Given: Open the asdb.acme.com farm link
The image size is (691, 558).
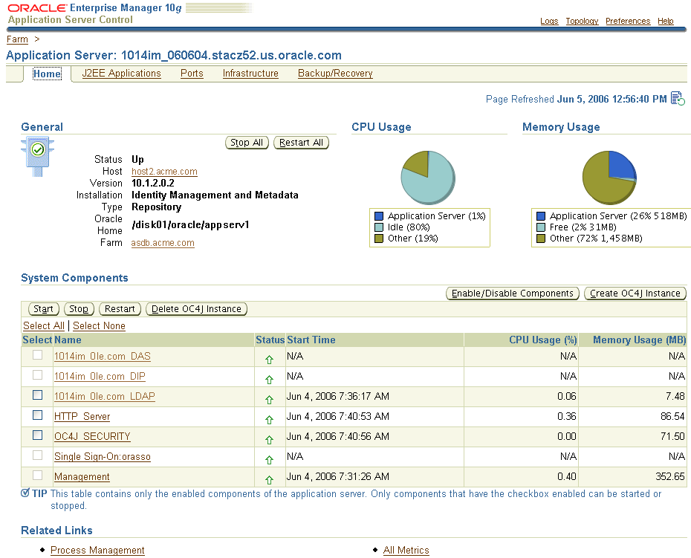Looking at the screenshot, I should [163, 243].
